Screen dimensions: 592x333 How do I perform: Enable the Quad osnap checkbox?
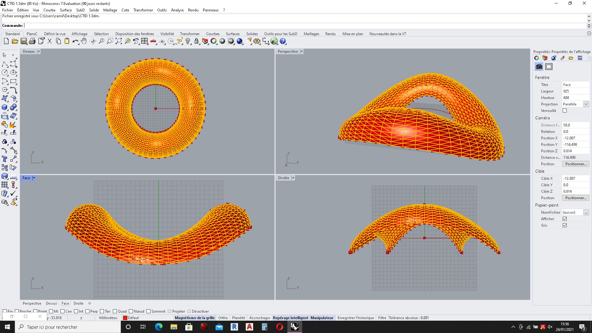click(115, 311)
